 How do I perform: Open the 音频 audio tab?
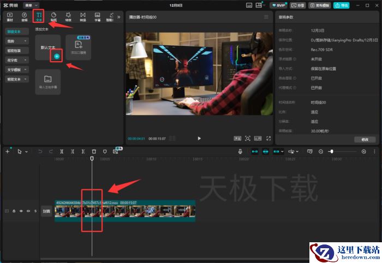click(25, 17)
